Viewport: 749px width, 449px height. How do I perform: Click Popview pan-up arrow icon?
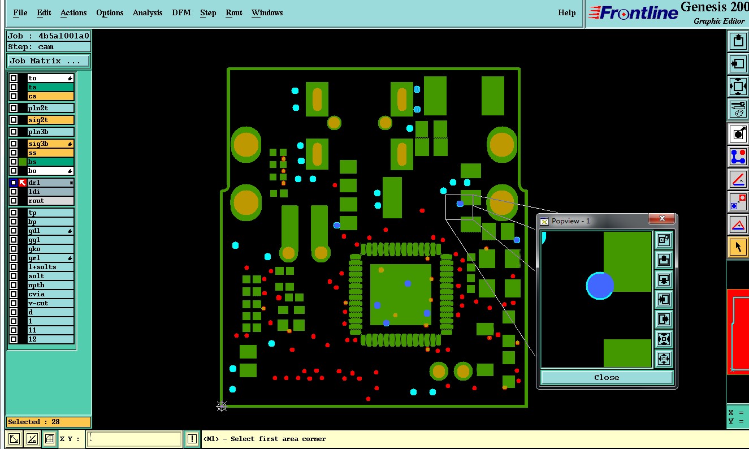click(664, 260)
